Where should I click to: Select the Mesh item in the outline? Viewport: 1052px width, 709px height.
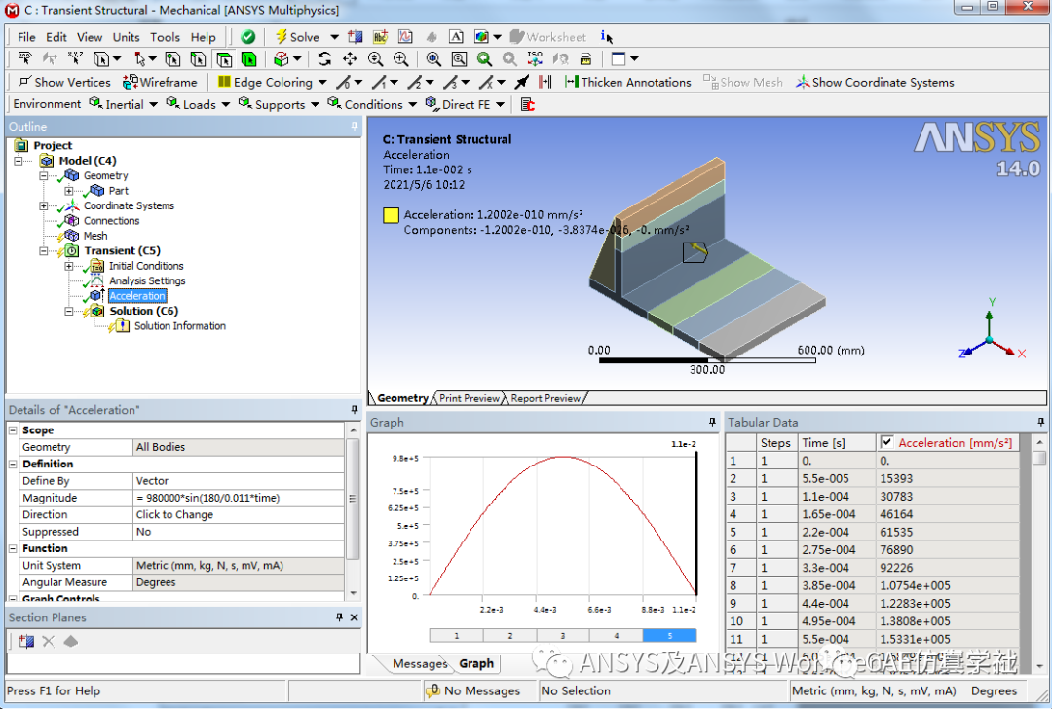click(x=95, y=236)
